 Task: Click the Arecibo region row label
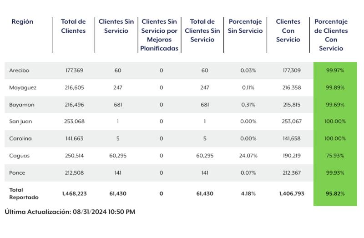[19, 71]
